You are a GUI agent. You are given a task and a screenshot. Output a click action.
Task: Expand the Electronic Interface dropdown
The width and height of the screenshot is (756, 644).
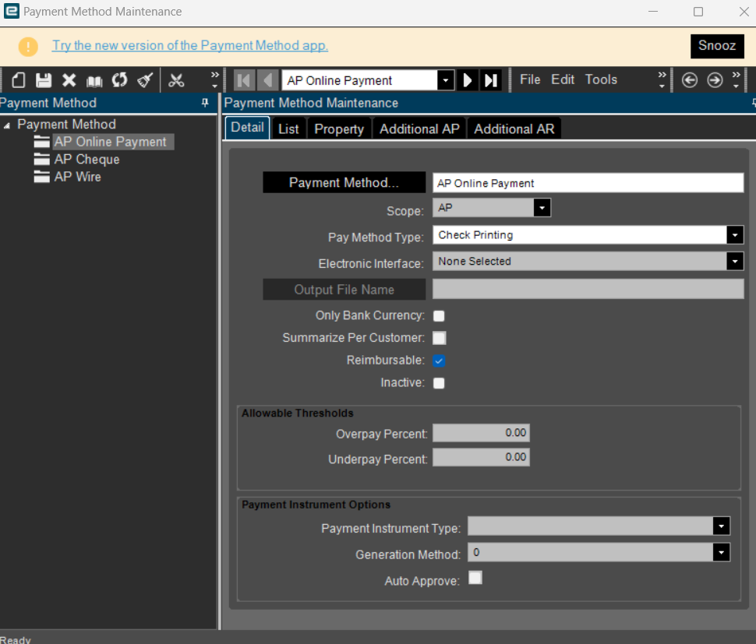point(734,262)
